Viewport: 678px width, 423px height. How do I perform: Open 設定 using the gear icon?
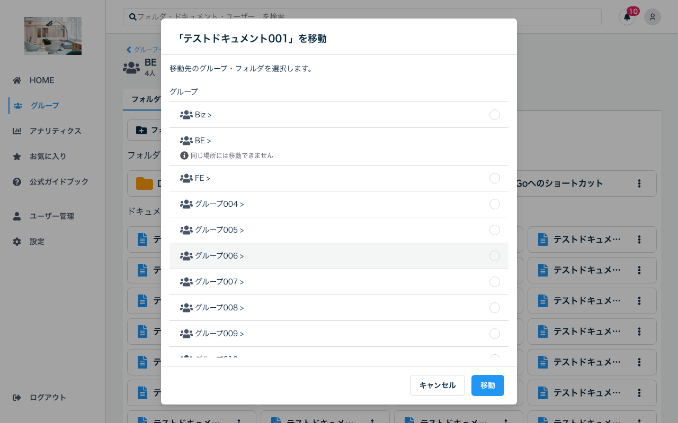click(x=17, y=241)
